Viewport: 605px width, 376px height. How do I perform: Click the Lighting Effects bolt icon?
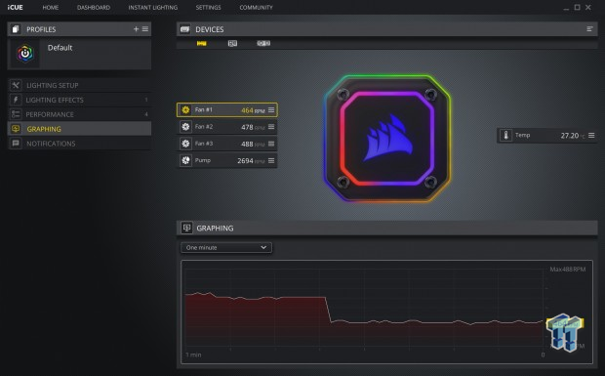pyautogui.click(x=16, y=100)
